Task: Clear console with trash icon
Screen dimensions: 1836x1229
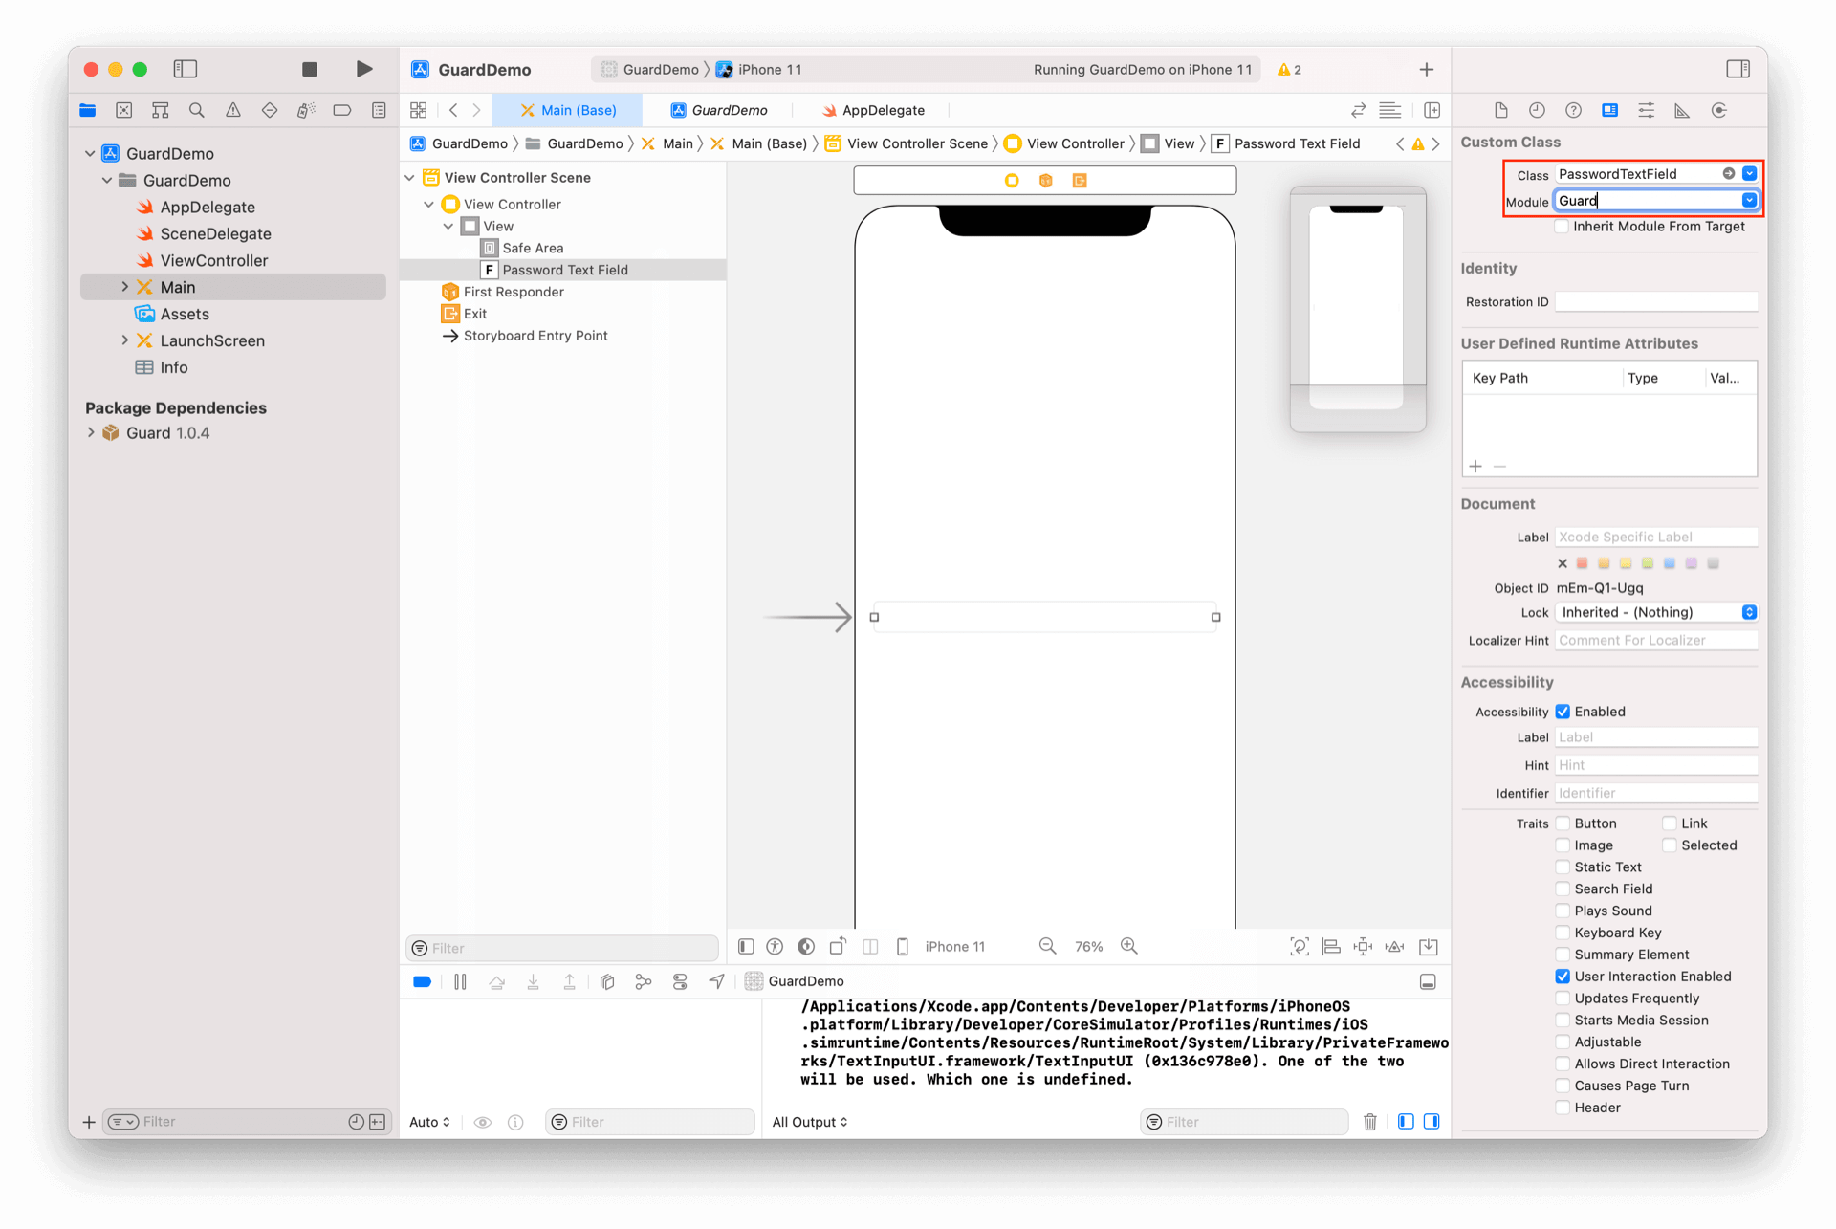Action: coord(1369,1122)
